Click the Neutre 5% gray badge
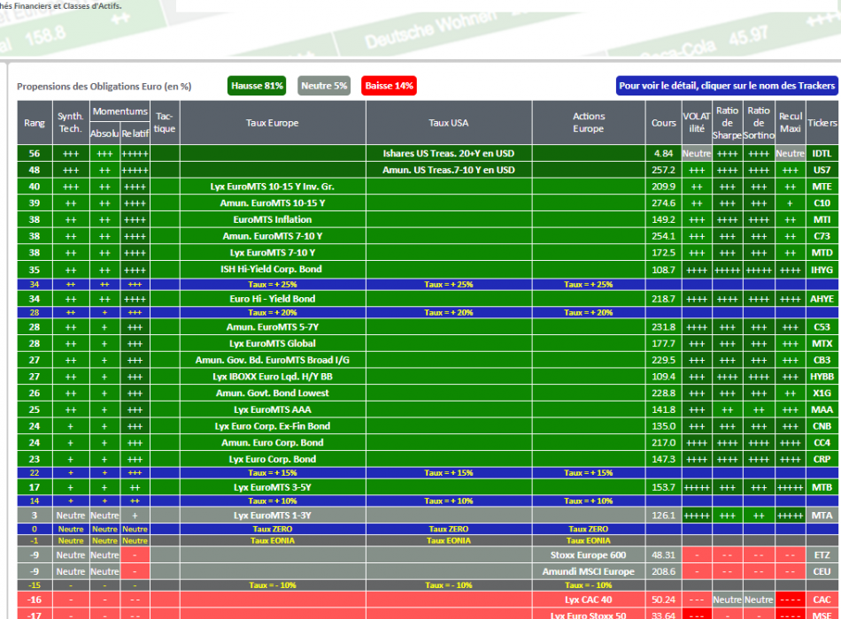 [x=324, y=86]
